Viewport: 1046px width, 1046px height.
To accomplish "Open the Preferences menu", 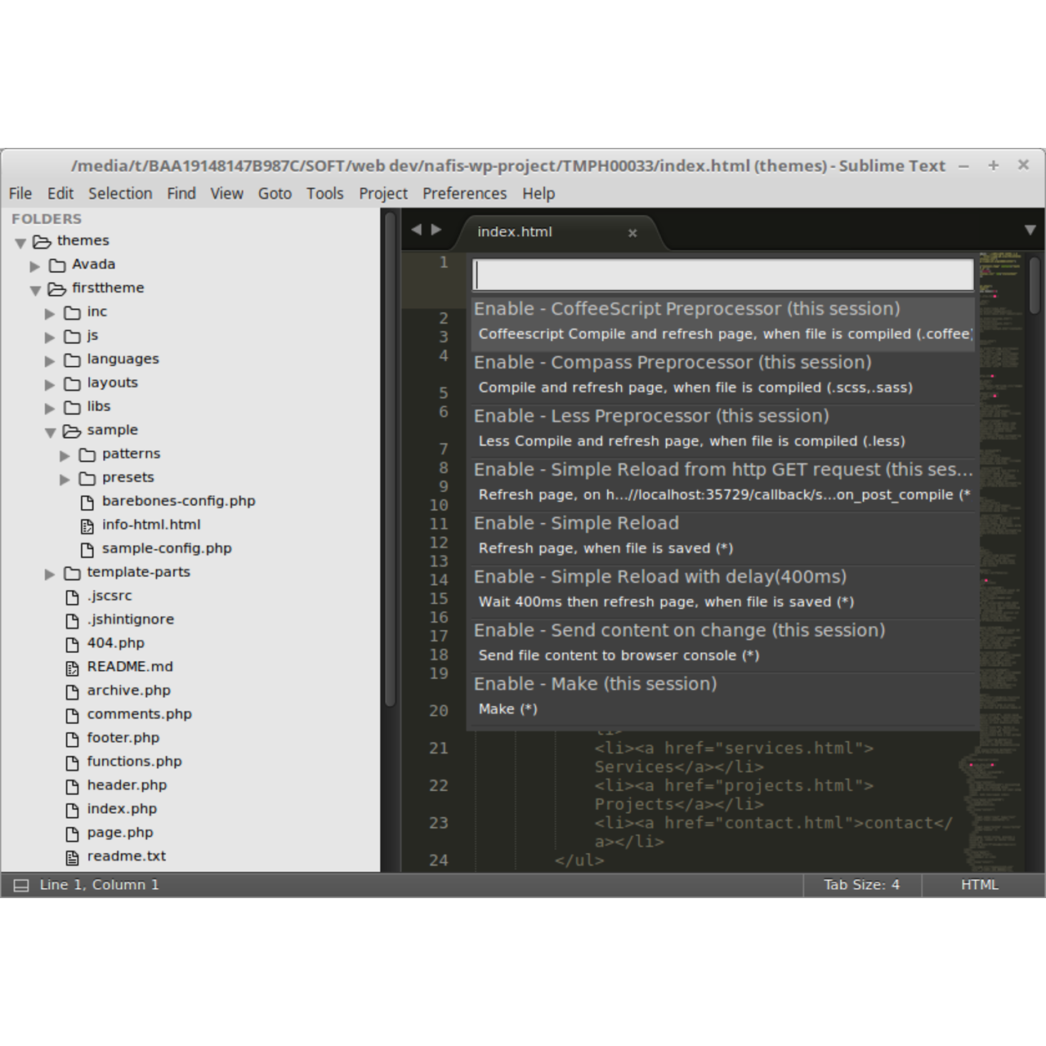I will [464, 194].
